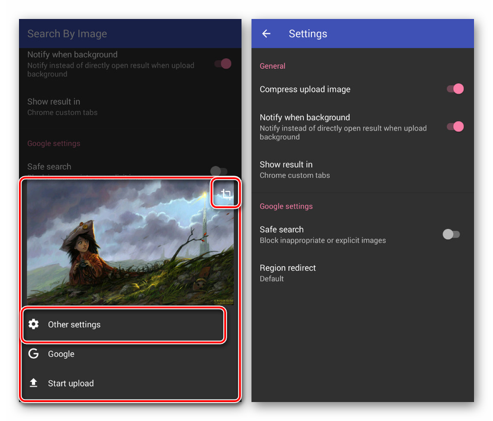Click the Compress upload image label
The width and height of the screenshot is (493, 421).
tap(305, 89)
